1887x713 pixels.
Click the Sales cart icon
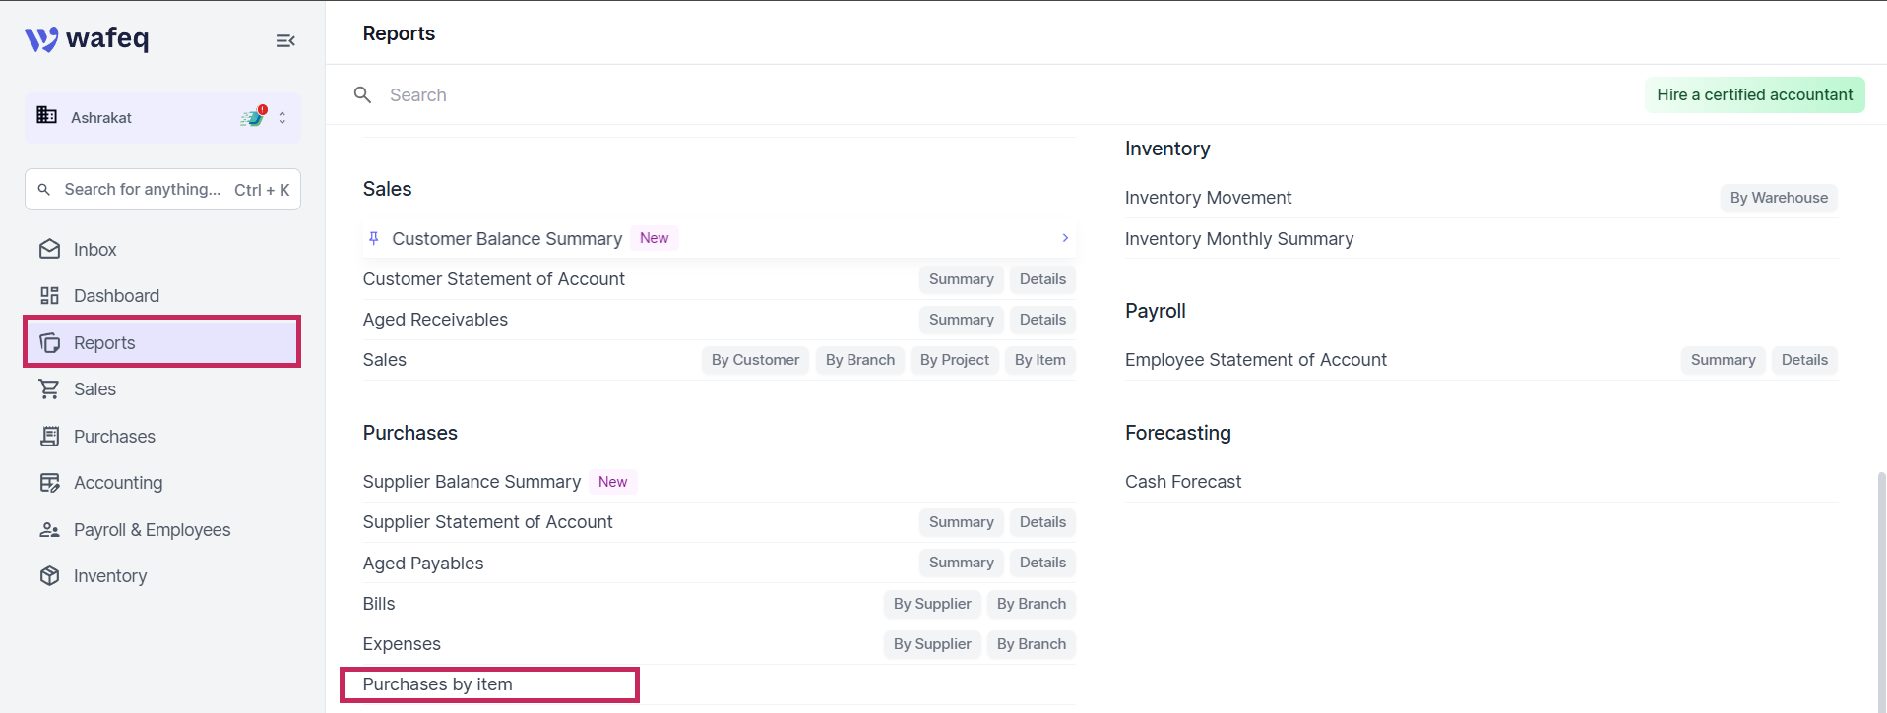tap(49, 389)
